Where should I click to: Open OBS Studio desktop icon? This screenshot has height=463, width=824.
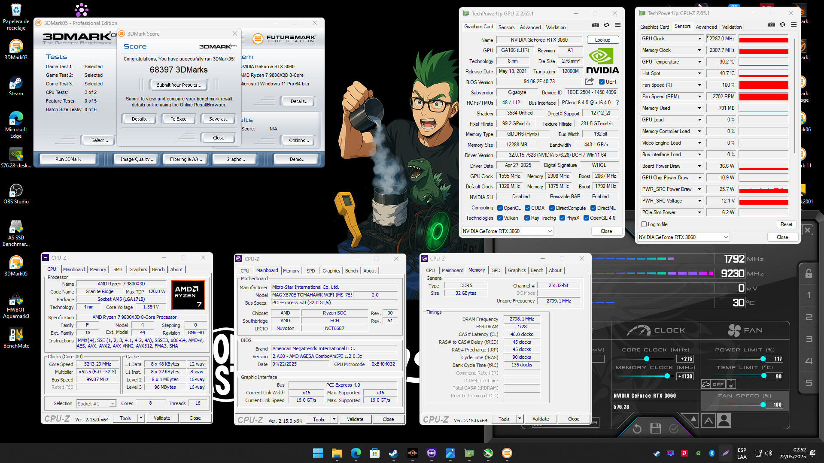[x=16, y=194]
